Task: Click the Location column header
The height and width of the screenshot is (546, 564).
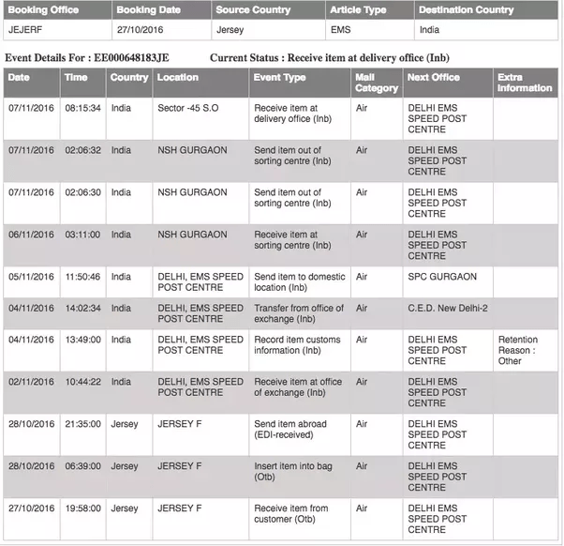Action: 200,83
